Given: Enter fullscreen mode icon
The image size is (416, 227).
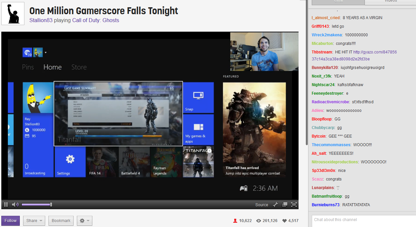Looking at the screenshot, I should [294, 205].
